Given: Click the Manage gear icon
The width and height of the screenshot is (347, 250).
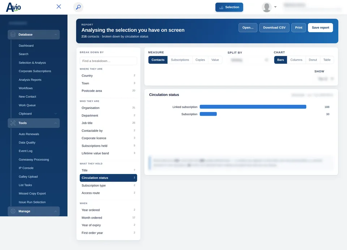Looking at the screenshot, I should click(x=13, y=211).
